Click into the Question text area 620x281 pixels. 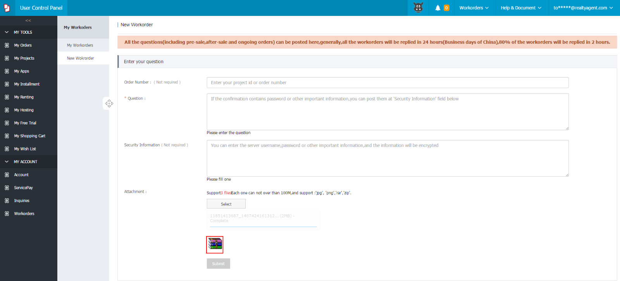click(x=387, y=112)
